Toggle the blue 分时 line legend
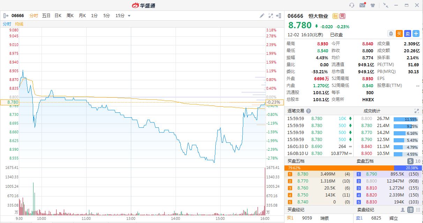423x223 pixels. [x=7, y=24]
